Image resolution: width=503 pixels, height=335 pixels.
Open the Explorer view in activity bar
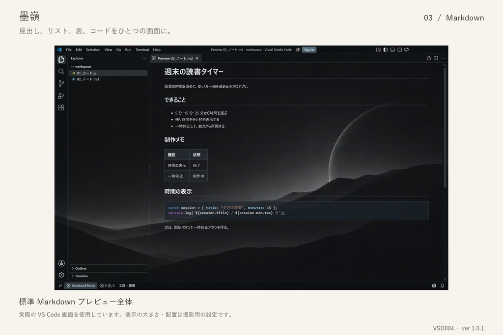[61, 59]
